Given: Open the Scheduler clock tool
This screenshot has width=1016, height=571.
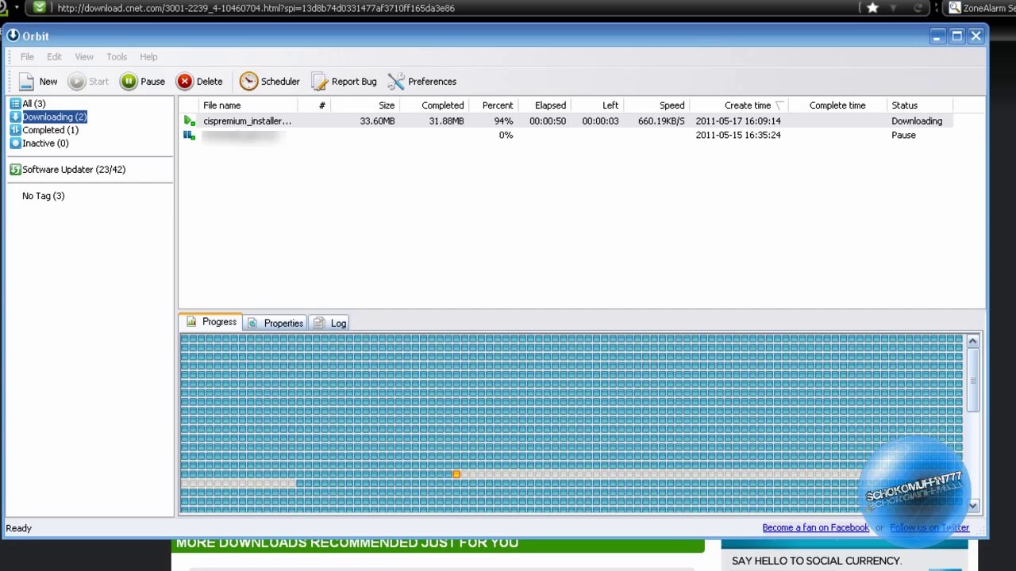Looking at the screenshot, I should pos(269,82).
